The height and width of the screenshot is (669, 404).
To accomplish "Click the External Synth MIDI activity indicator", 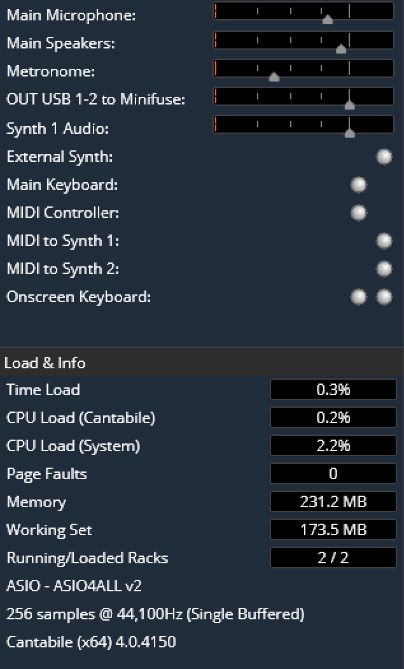I will pyautogui.click(x=384, y=157).
